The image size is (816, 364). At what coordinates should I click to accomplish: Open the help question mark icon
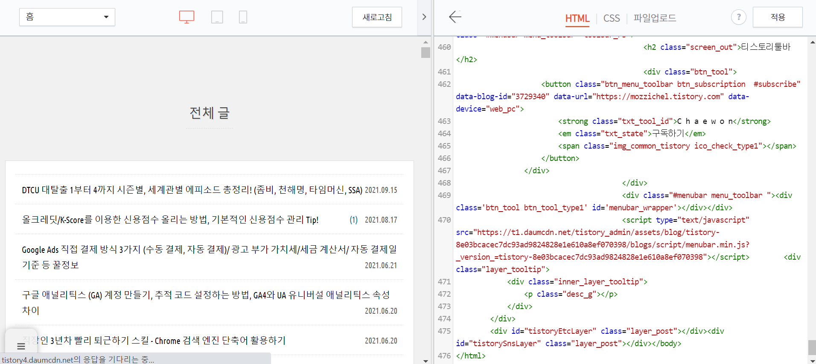(739, 17)
